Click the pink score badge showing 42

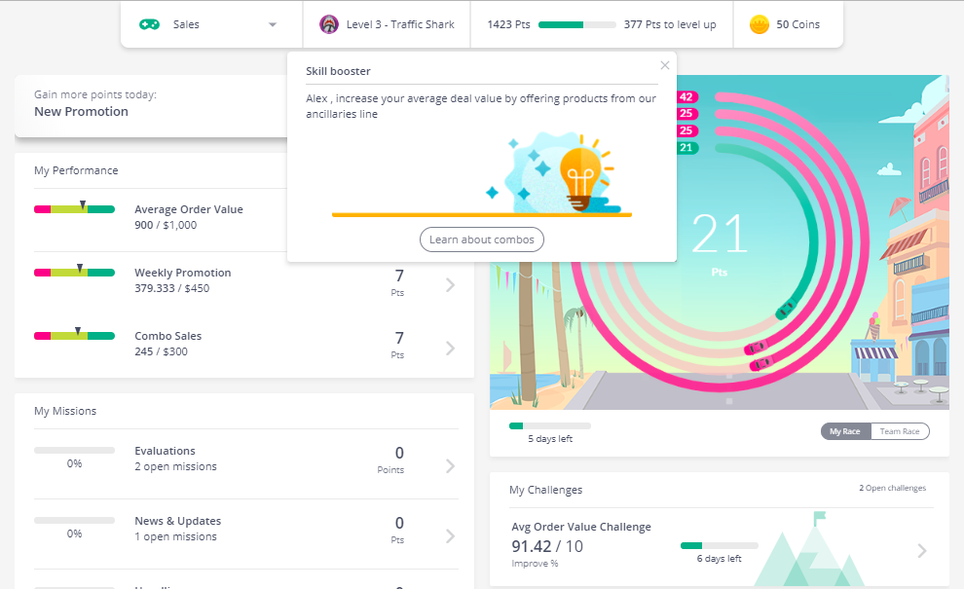(x=686, y=97)
